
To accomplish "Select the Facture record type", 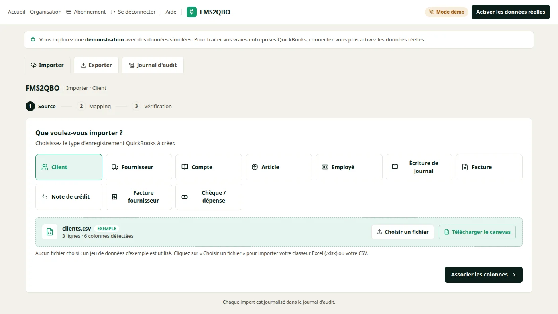I will pyautogui.click(x=489, y=167).
